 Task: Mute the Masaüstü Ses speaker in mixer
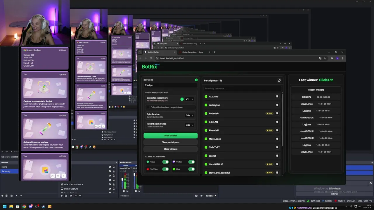click(124, 191)
